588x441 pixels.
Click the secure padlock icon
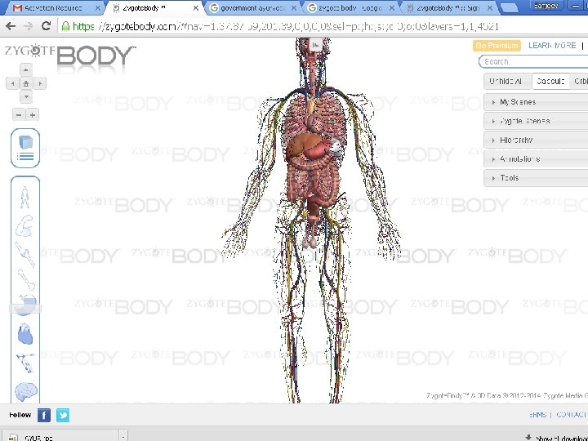pos(65,26)
